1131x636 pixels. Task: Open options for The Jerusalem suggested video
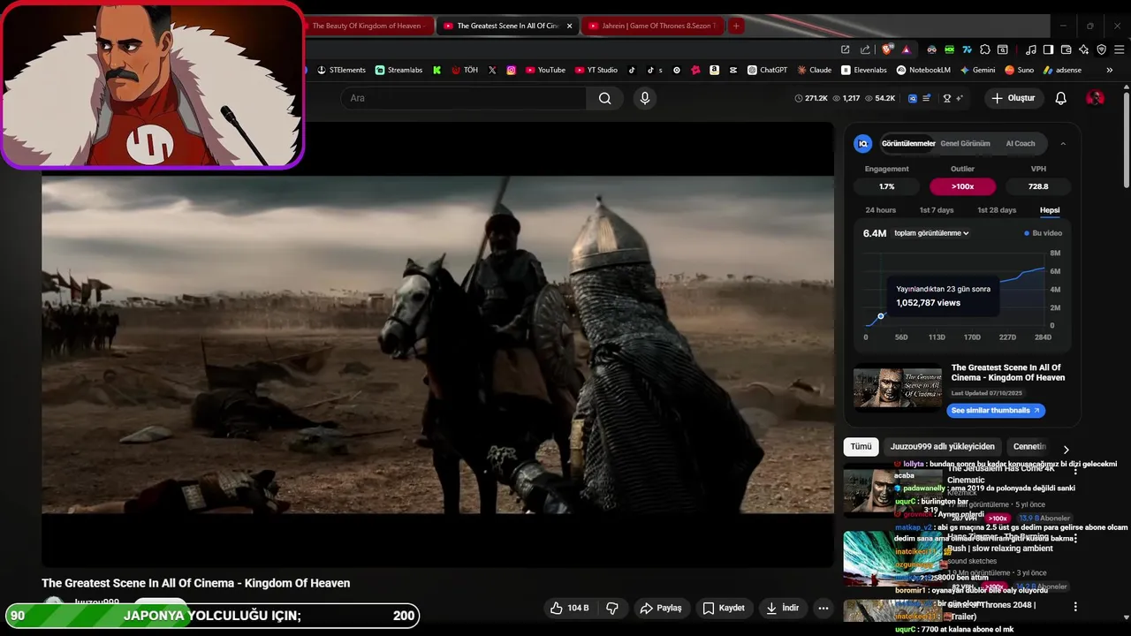tap(1075, 470)
